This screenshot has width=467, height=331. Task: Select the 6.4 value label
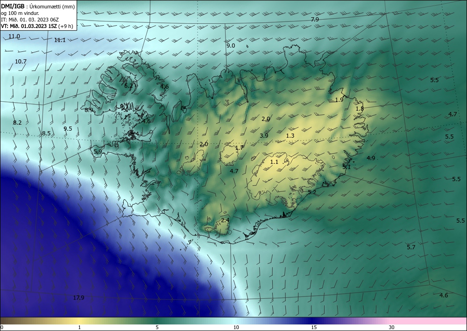pyautogui.click(x=134, y=134)
